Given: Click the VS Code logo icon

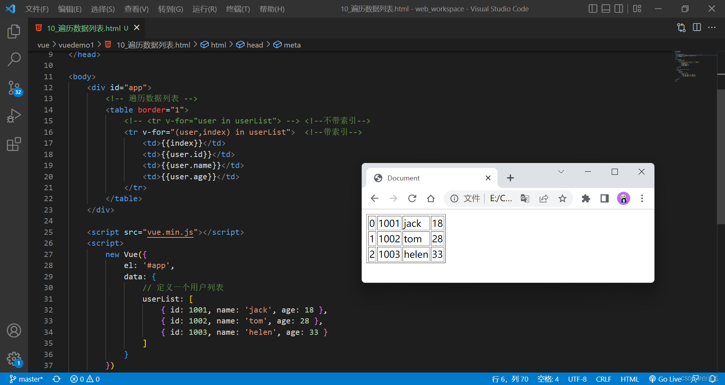Looking at the screenshot, I should click(11, 9).
